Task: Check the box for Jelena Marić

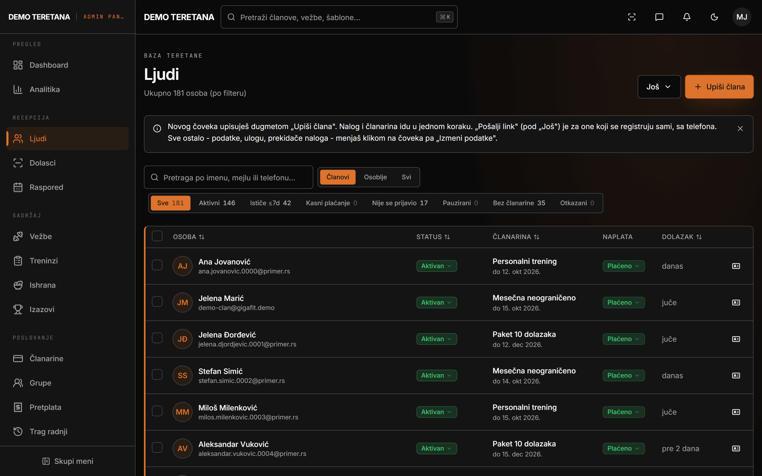Action: [x=157, y=301]
